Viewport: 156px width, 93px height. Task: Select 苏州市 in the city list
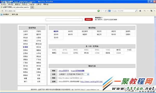[x=56, y=38]
